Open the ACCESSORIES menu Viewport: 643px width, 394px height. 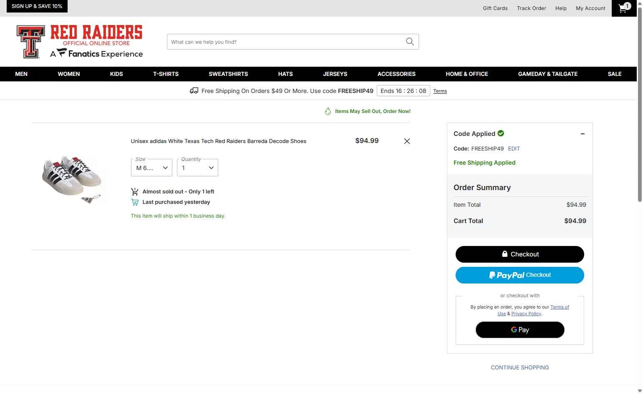(396, 74)
